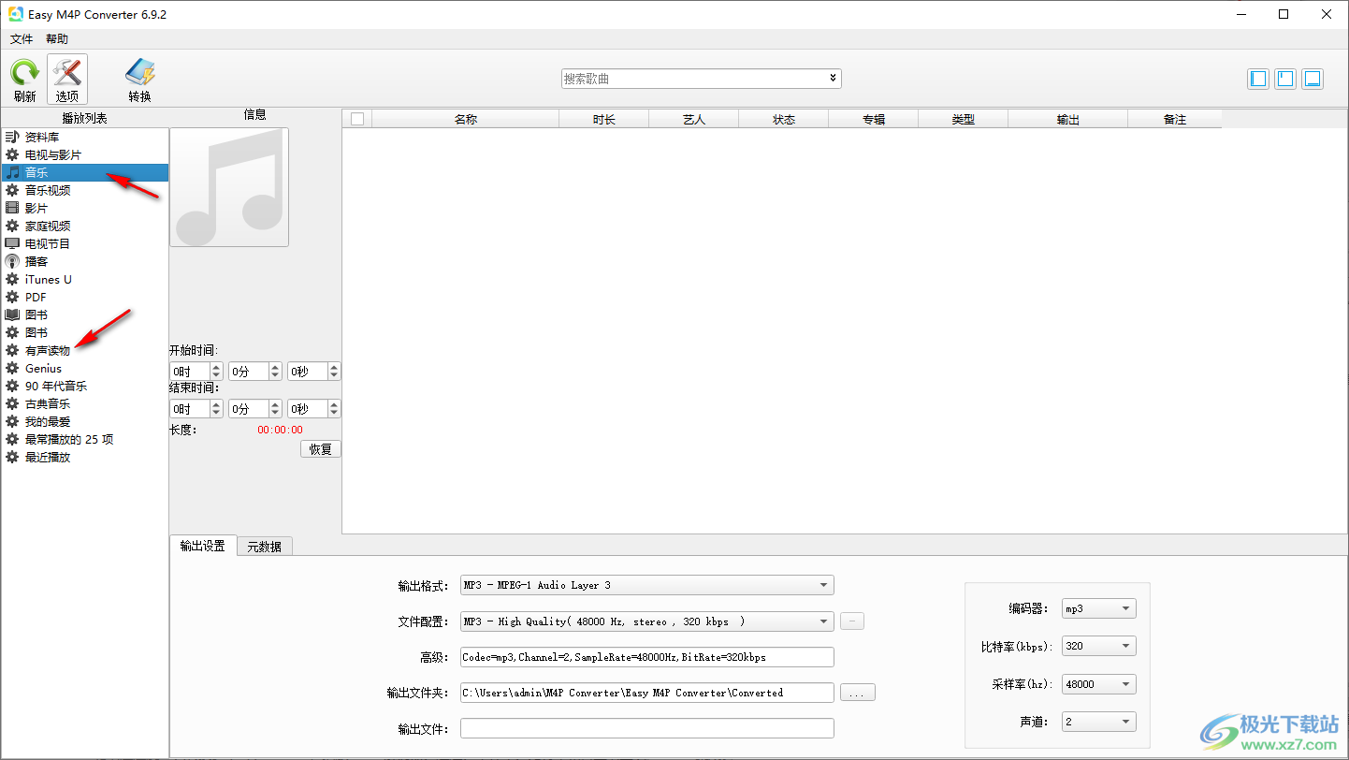Click film strip icon of 影片
The width and height of the screenshot is (1349, 760).
12,208
